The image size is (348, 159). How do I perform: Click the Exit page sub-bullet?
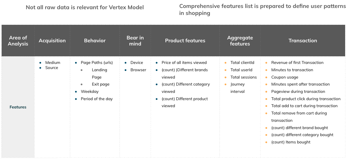tap(101, 84)
